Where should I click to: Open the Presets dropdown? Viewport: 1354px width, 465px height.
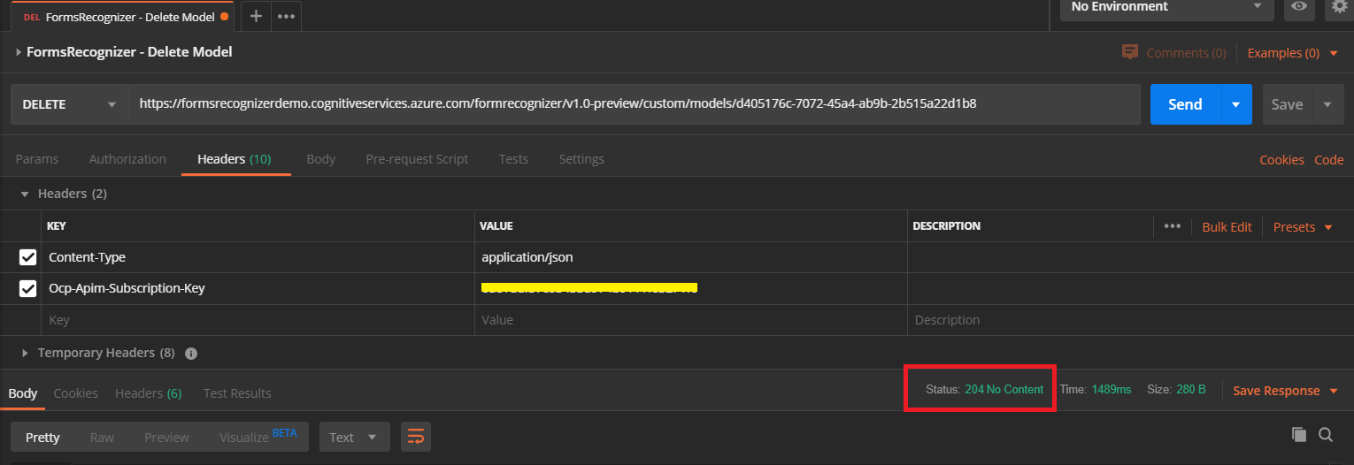point(1303,227)
